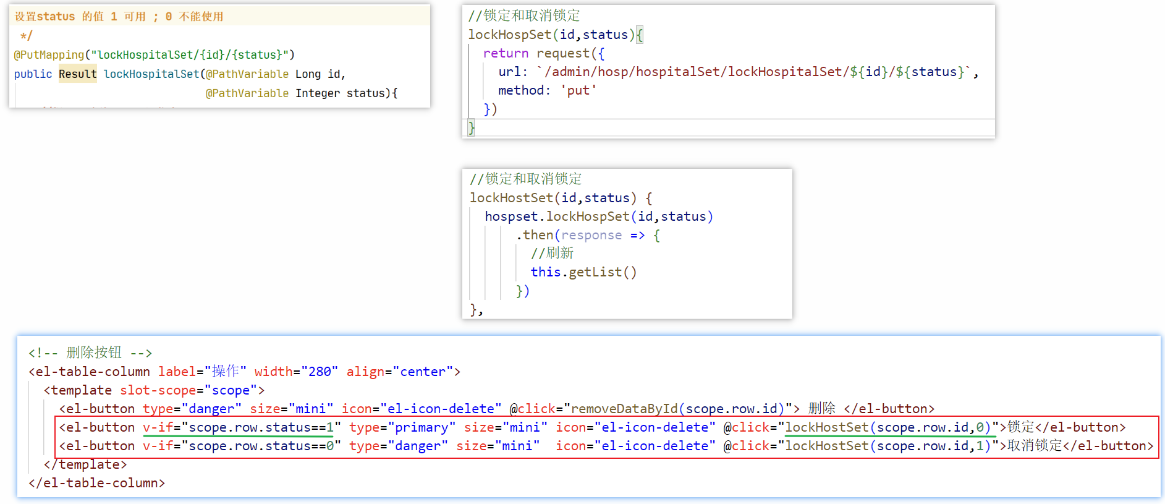
Task: Click 'lockHospSet(id,status){' function declaration
Action: click(556, 35)
